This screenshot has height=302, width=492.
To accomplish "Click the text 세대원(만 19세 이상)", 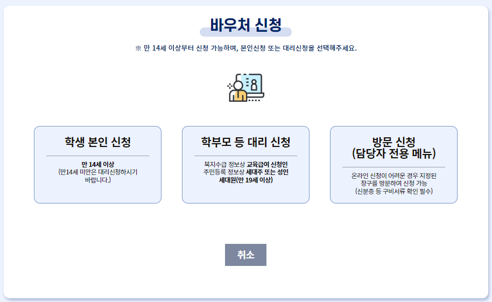I will coord(245,180).
